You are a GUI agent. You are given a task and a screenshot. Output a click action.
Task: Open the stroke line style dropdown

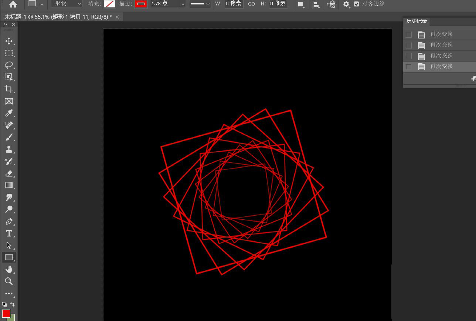tap(200, 4)
